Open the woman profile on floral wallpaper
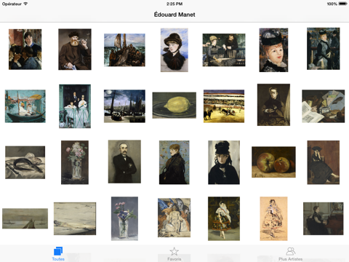 [174, 162]
